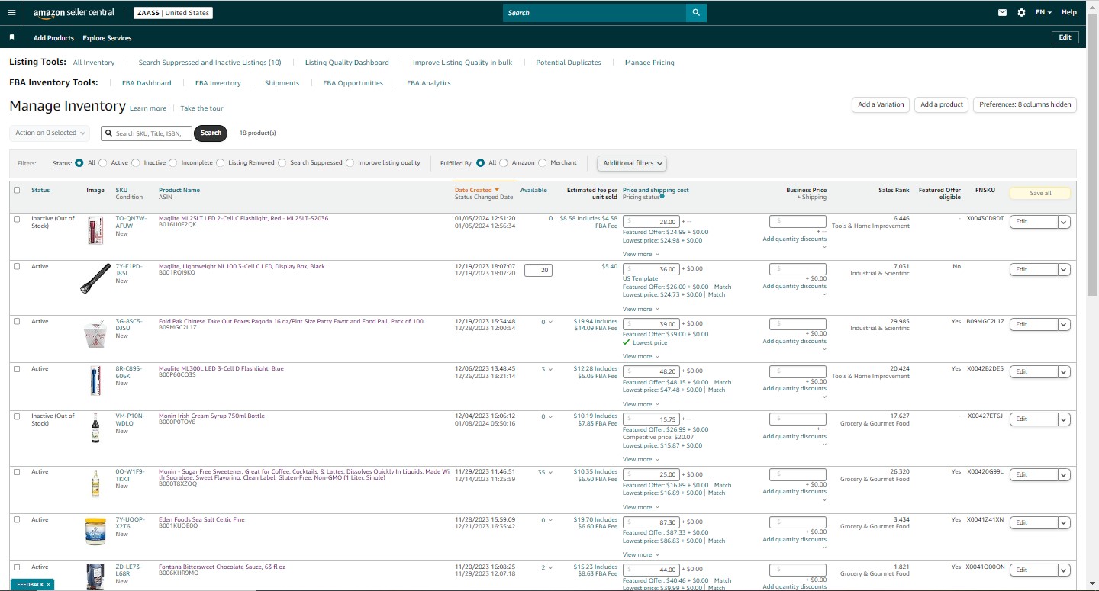This screenshot has width=1099, height=591.
Task: Click the bookmark flag icon
Action: pos(12,37)
